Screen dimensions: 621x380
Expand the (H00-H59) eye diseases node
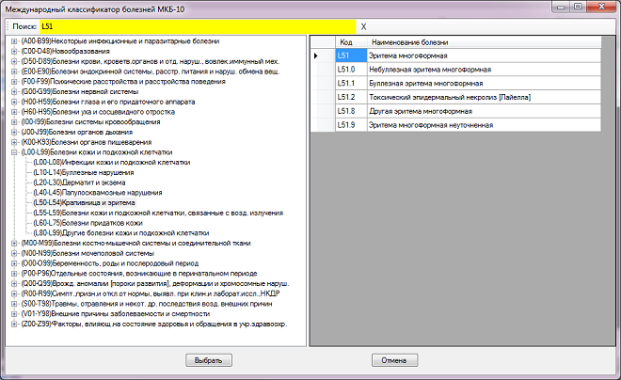point(14,102)
